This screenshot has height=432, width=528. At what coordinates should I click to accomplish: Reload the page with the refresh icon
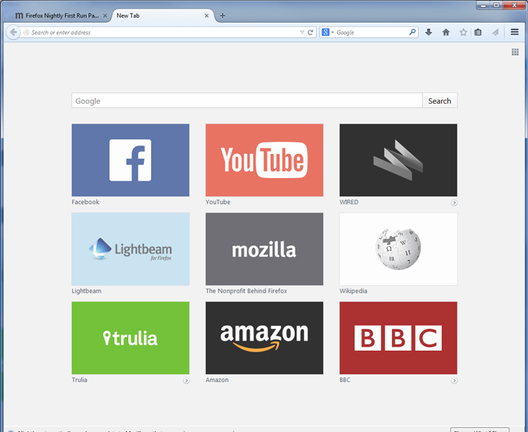tap(311, 33)
